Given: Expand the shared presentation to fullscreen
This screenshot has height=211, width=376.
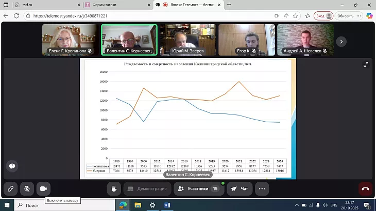Looking at the screenshot, I should pyautogui.click(x=366, y=65).
